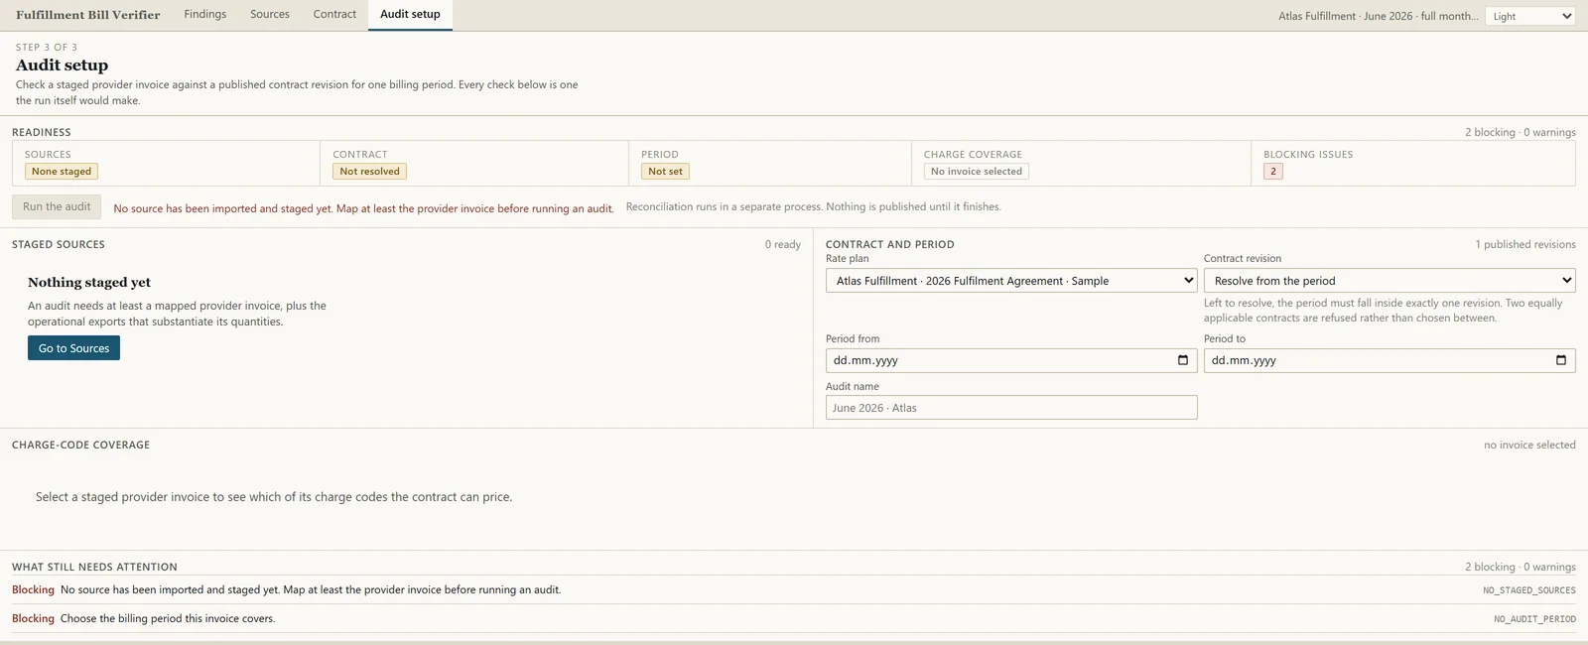Open the Contract tab
The image size is (1588, 645).
334,14
